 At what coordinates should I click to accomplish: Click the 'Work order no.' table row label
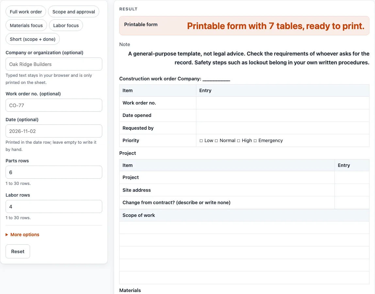[x=139, y=103]
